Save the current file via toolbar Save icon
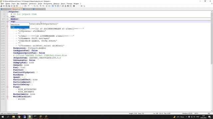213x119 pixels. [7, 6]
